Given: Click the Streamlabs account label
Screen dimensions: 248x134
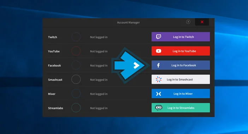Looking at the screenshot, I should (x=55, y=108).
